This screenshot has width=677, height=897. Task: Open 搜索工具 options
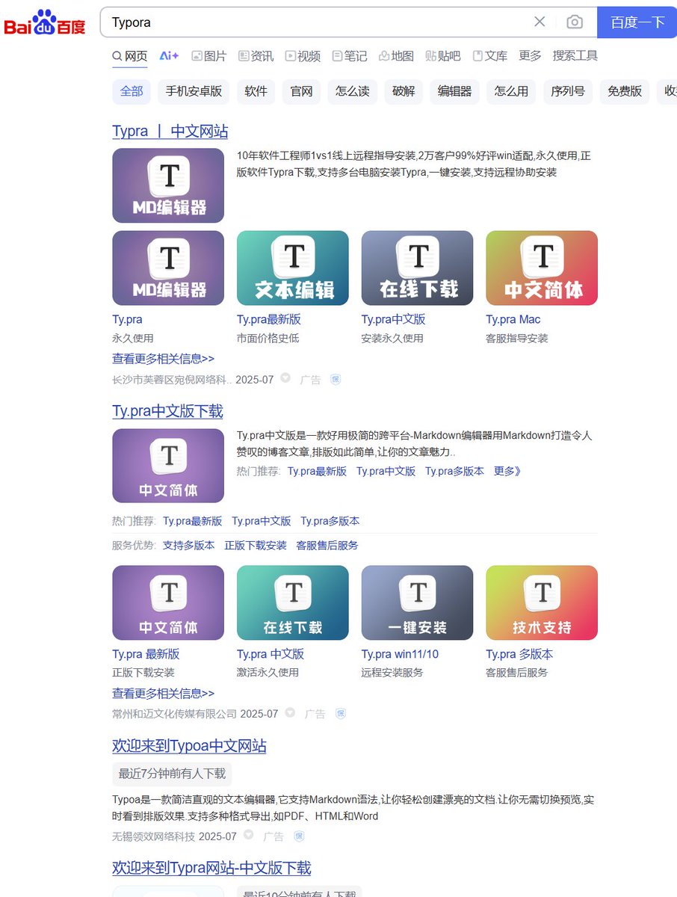coord(575,56)
